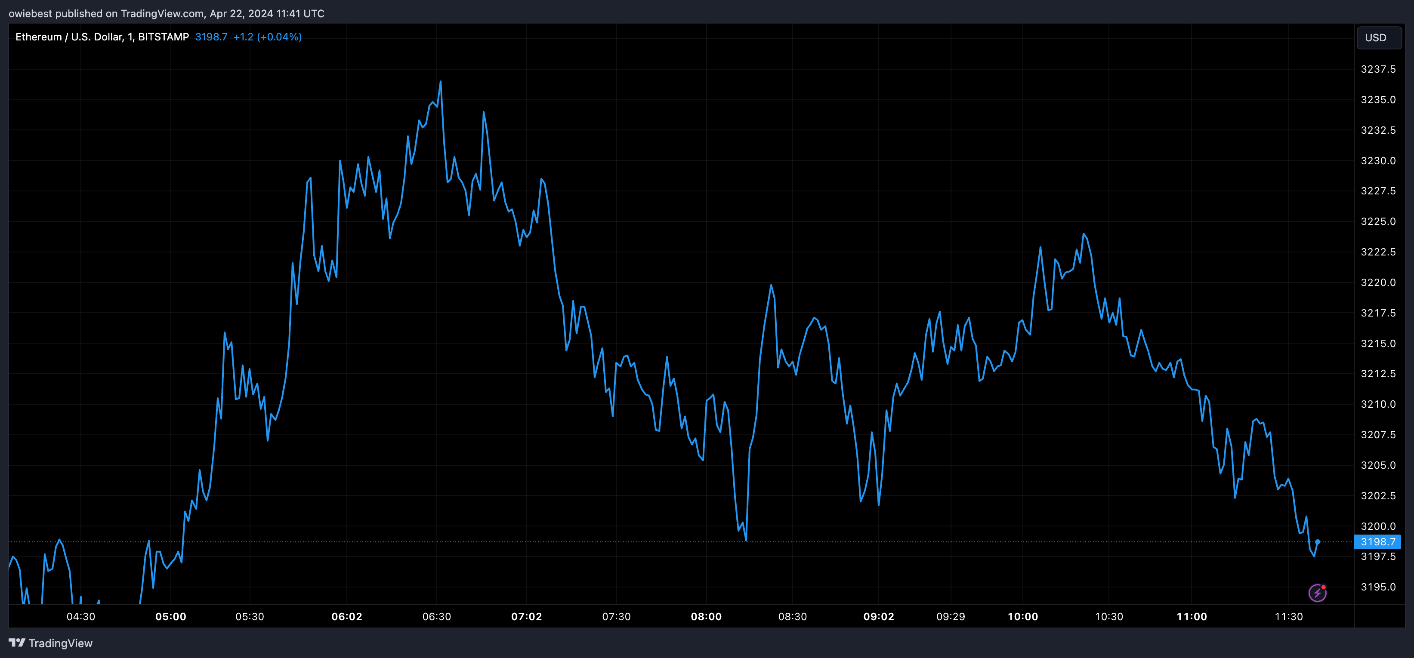Viewport: 1414px width, 658px height.
Task: Click the 3217.5 price axis label
Action: click(1378, 313)
